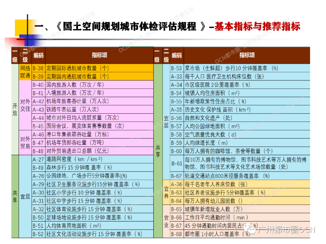The width and height of the screenshot is (326, 244).
Task: Select the "开放" first-level category cell
Action: pyautogui.click(x=15, y=109)
